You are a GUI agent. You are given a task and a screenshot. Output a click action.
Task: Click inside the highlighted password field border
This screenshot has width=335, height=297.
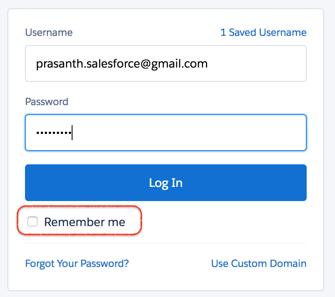pyautogui.click(x=166, y=132)
